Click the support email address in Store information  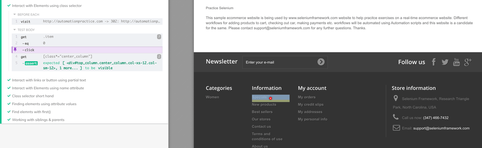point(441,128)
